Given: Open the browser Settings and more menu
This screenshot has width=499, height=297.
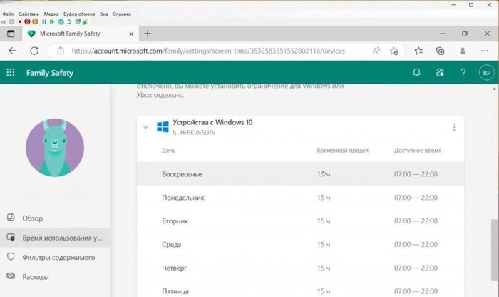Looking at the screenshot, I should pos(485,51).
